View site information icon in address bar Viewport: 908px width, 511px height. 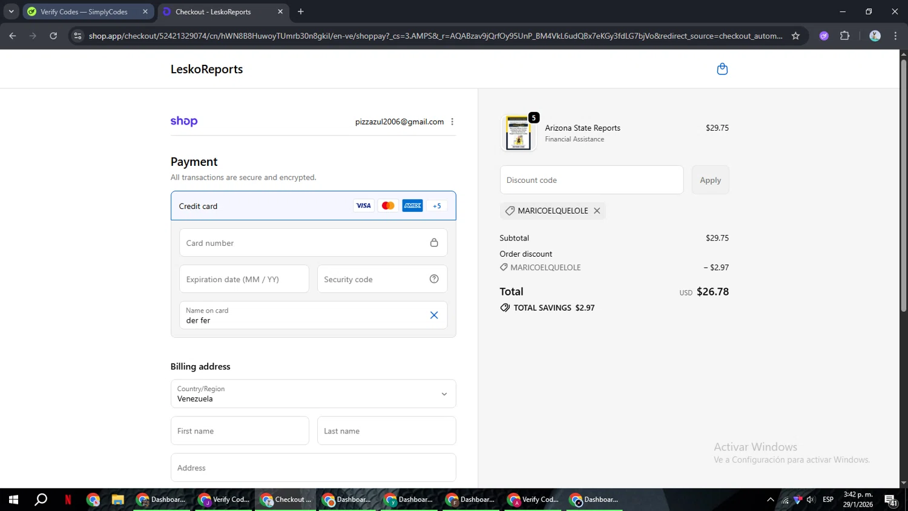point(77,36)
